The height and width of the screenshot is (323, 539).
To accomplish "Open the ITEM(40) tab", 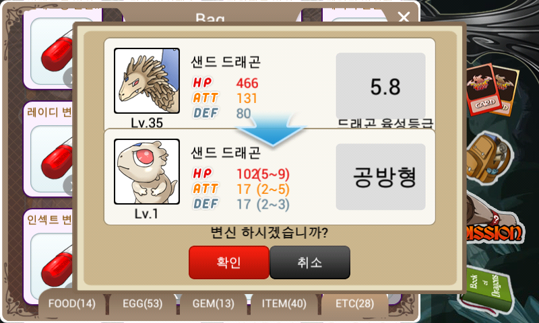I will coord(284,303).
